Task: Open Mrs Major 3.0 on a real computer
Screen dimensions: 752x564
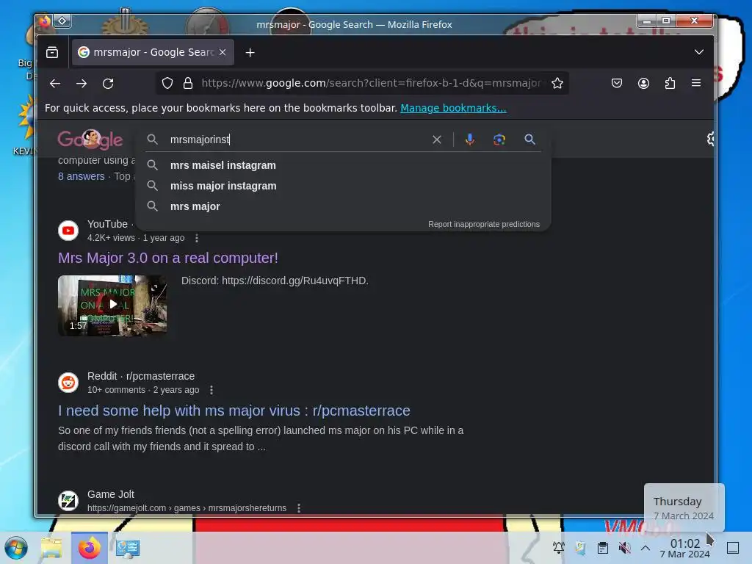Action: [168, 258]
